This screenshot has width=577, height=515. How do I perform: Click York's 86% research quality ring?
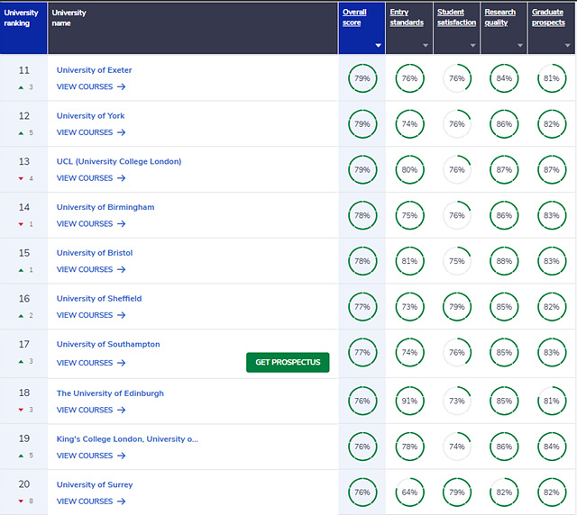504,124
